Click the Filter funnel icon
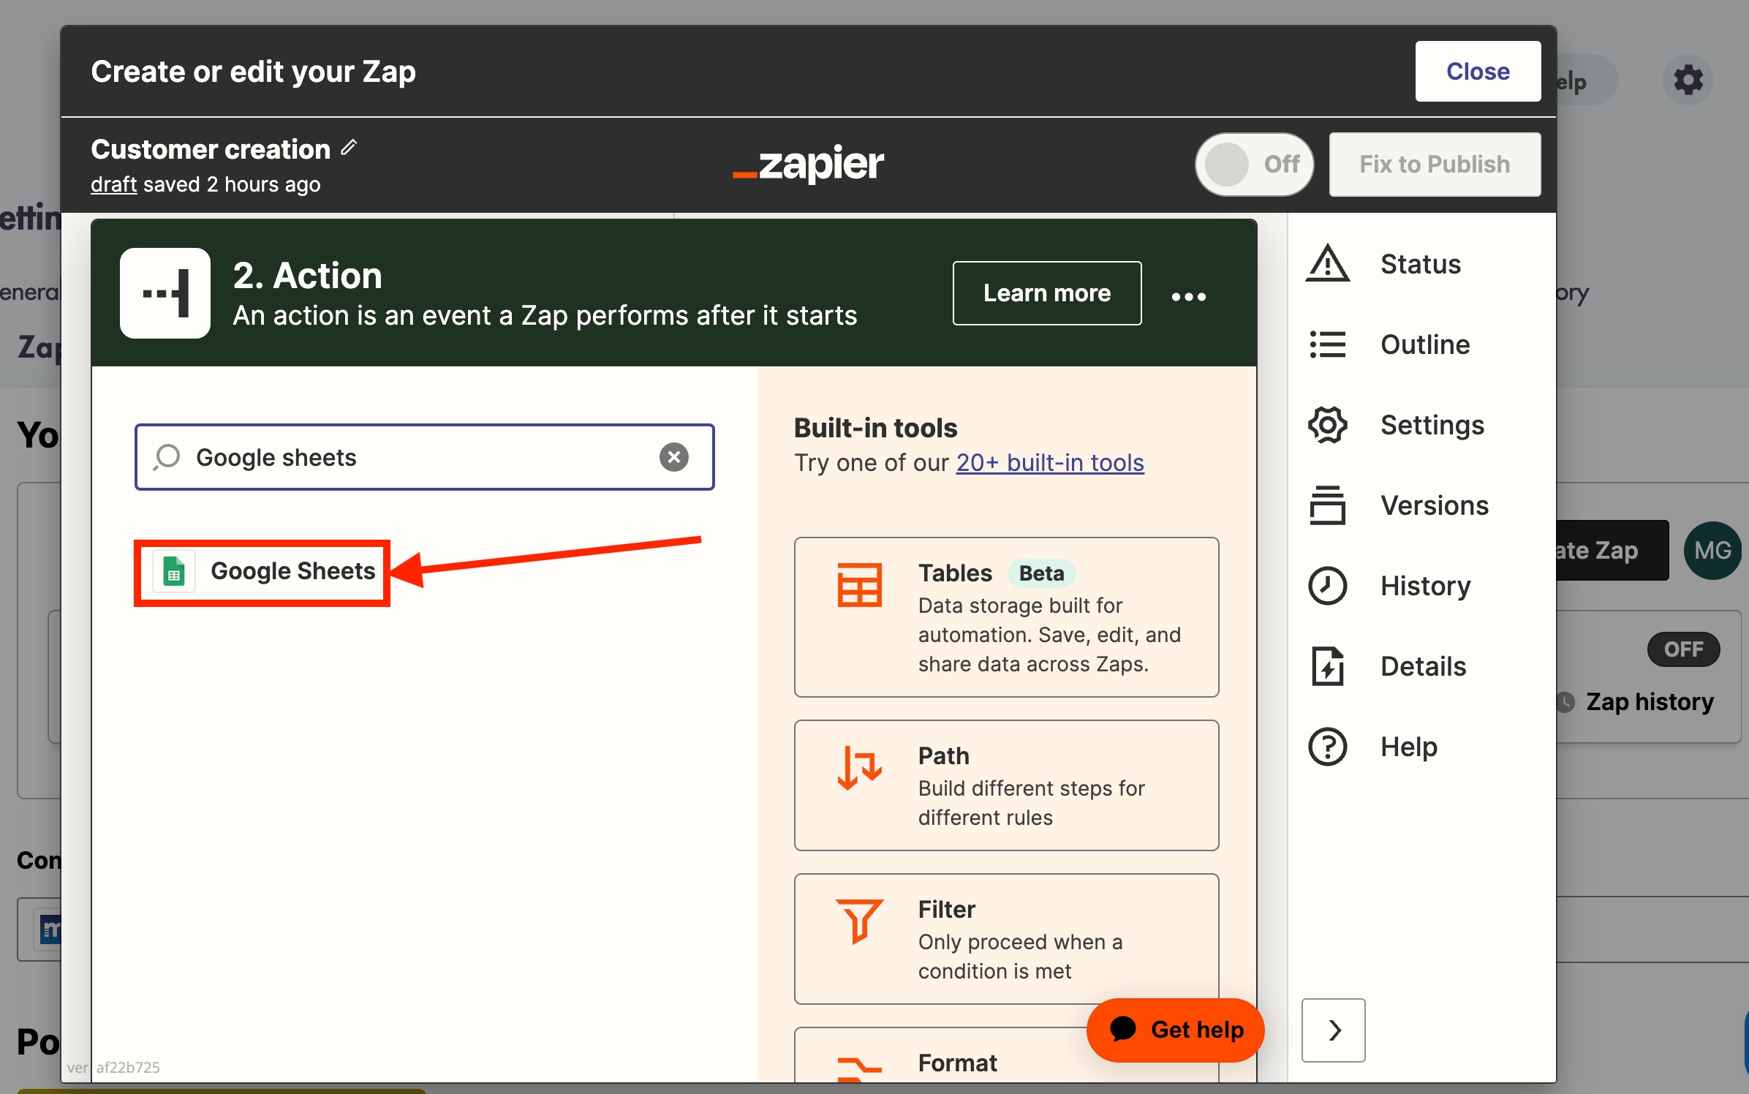The width and height of the screenshot is (1749, 1094). click(859, 921)
